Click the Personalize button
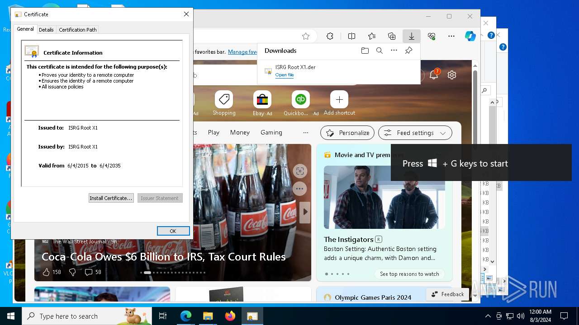 click(347, 133)
